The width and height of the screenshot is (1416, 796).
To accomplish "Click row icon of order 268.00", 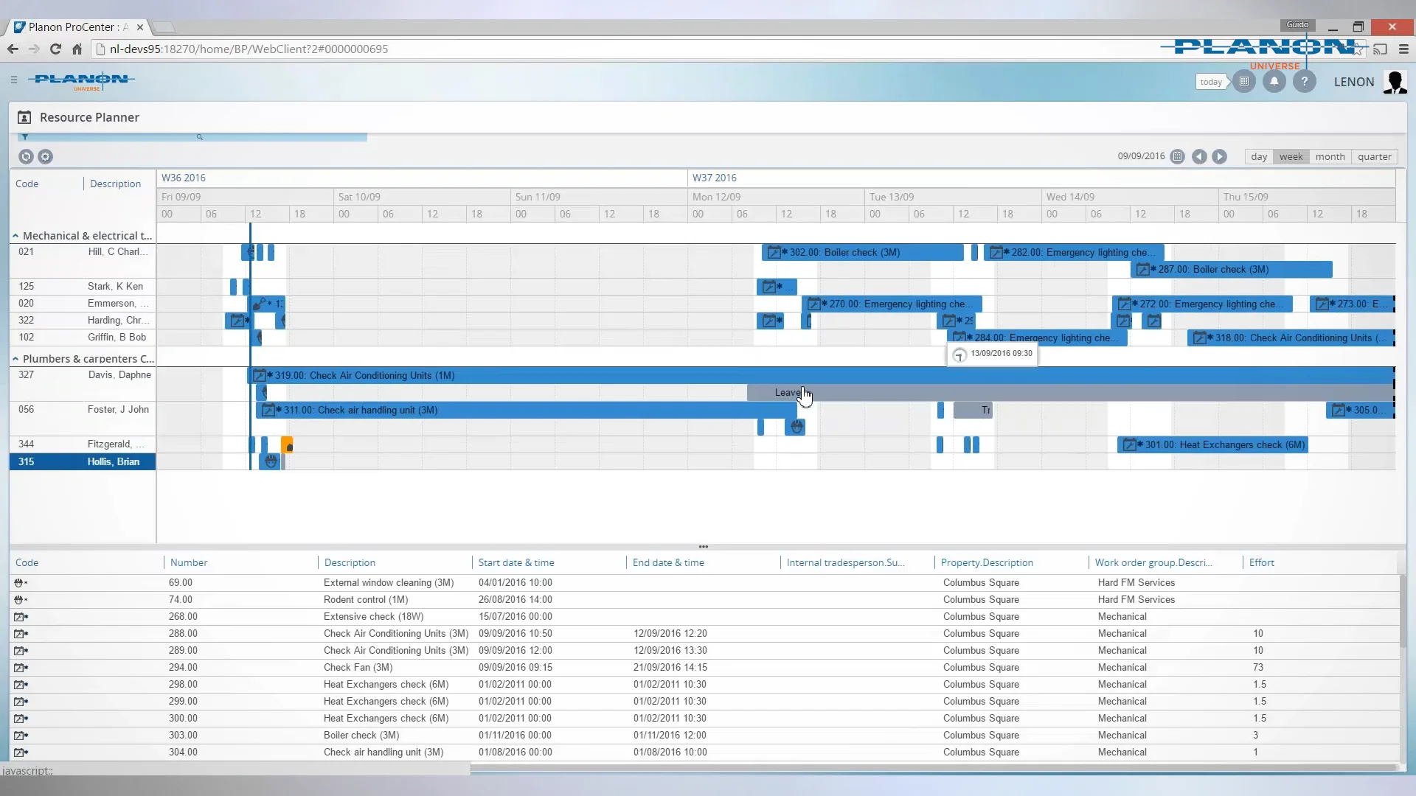I will [21, 617].
